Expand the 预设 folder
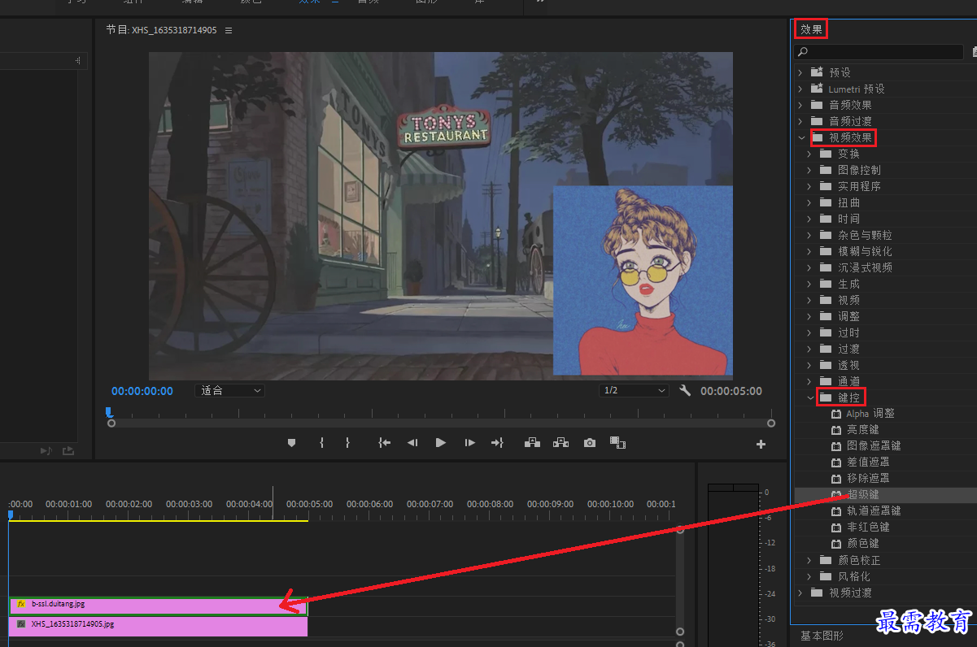Viewport: 977px width, 647px height. pos(800,72)
